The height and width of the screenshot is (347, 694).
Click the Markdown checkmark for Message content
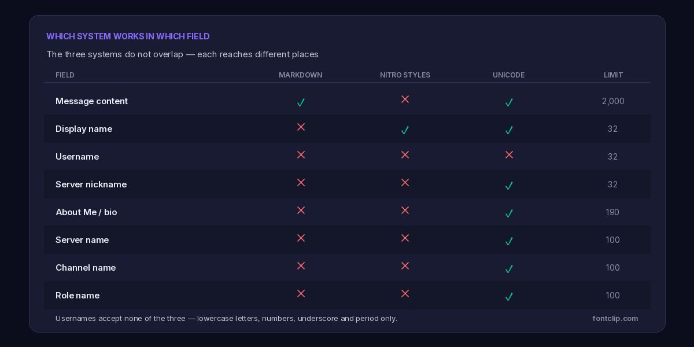point(301,102)
